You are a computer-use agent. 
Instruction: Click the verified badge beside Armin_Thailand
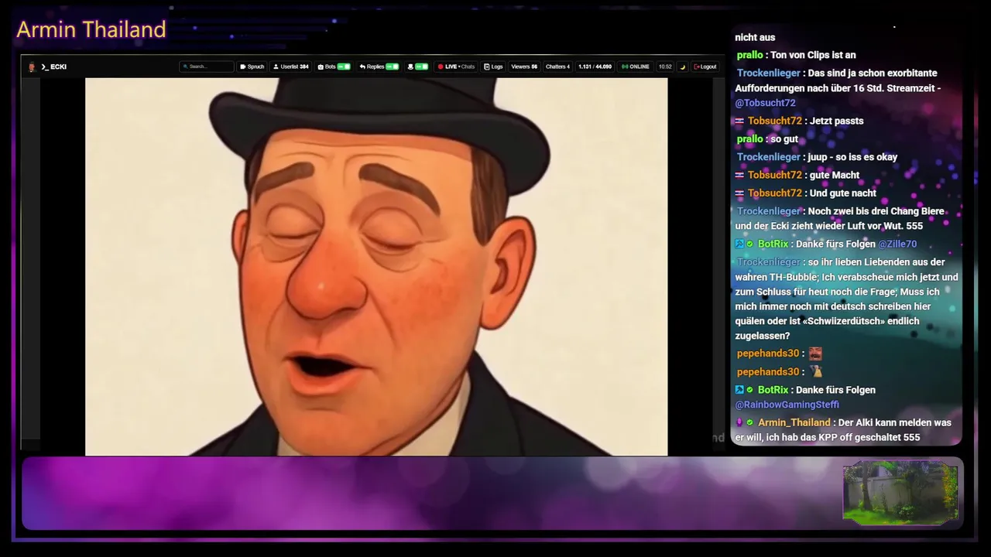pyautogui.click(x=750, y=422)
